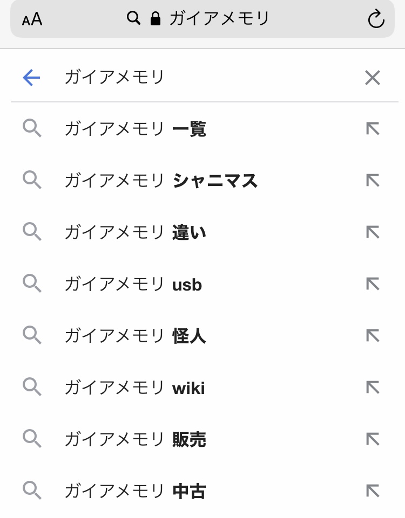Tap the Safari address bar
Image resolution: width=405 pixels, height=518 pixels.
[x=202, y=19]
